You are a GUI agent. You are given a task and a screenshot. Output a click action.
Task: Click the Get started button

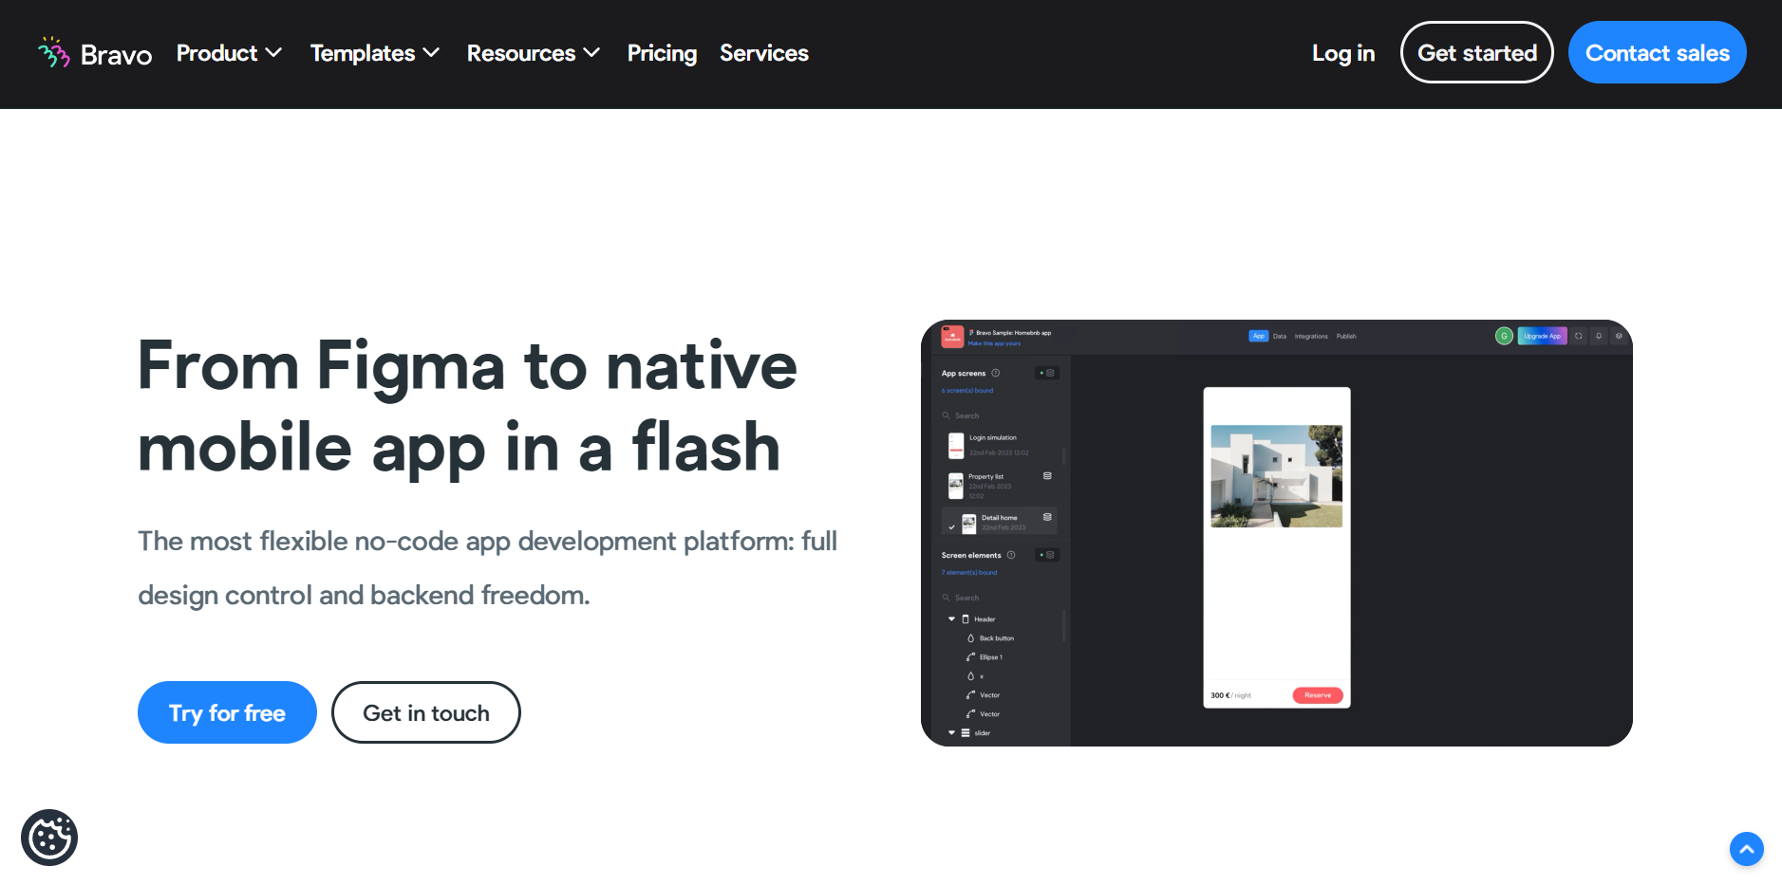pos(1476,52)
